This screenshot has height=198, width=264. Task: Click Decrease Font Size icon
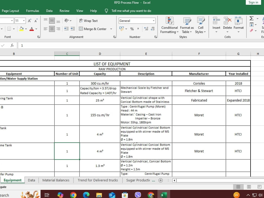point(36,21)
